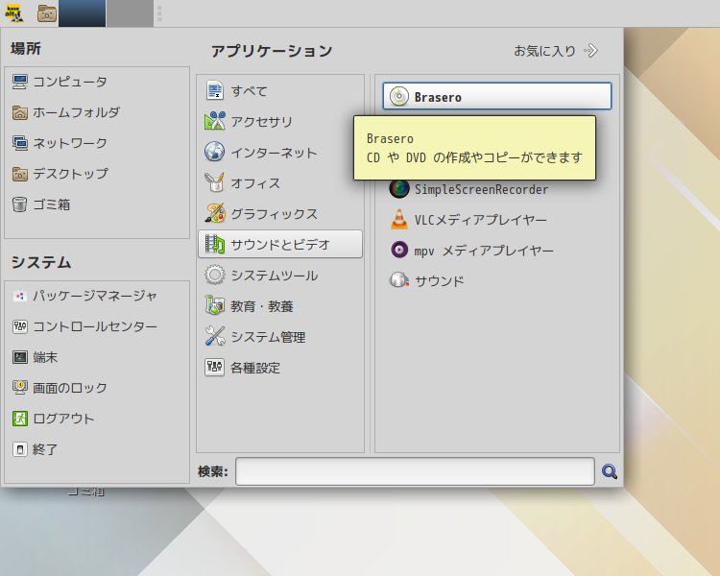
Task: Open コントロールセンター icon
Action: 20,326
